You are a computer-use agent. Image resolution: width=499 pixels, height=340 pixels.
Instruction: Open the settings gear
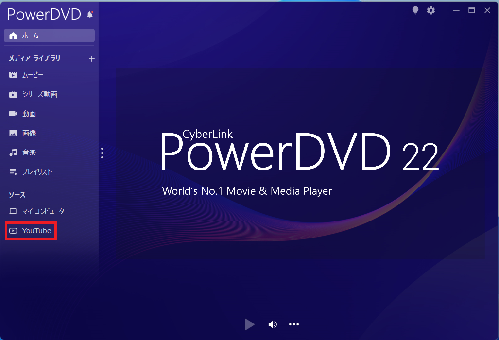tap(431, 11)
